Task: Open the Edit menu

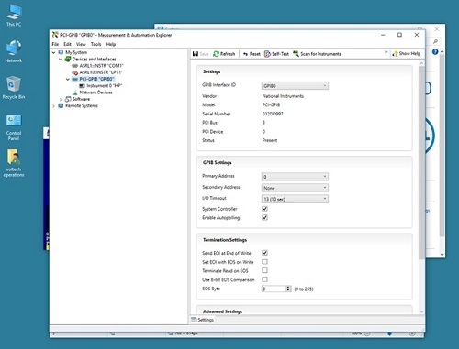Action: [67, 44]
